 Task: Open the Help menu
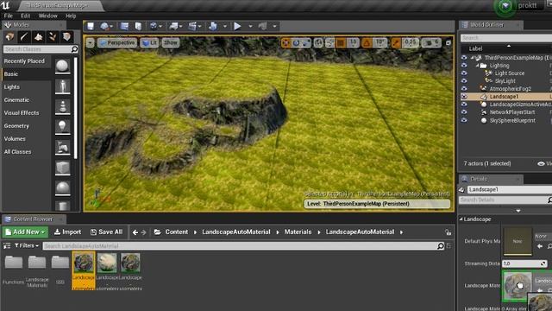click(71, 16)
